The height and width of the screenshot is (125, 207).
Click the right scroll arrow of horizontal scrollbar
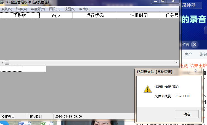(x=177, y=62)
